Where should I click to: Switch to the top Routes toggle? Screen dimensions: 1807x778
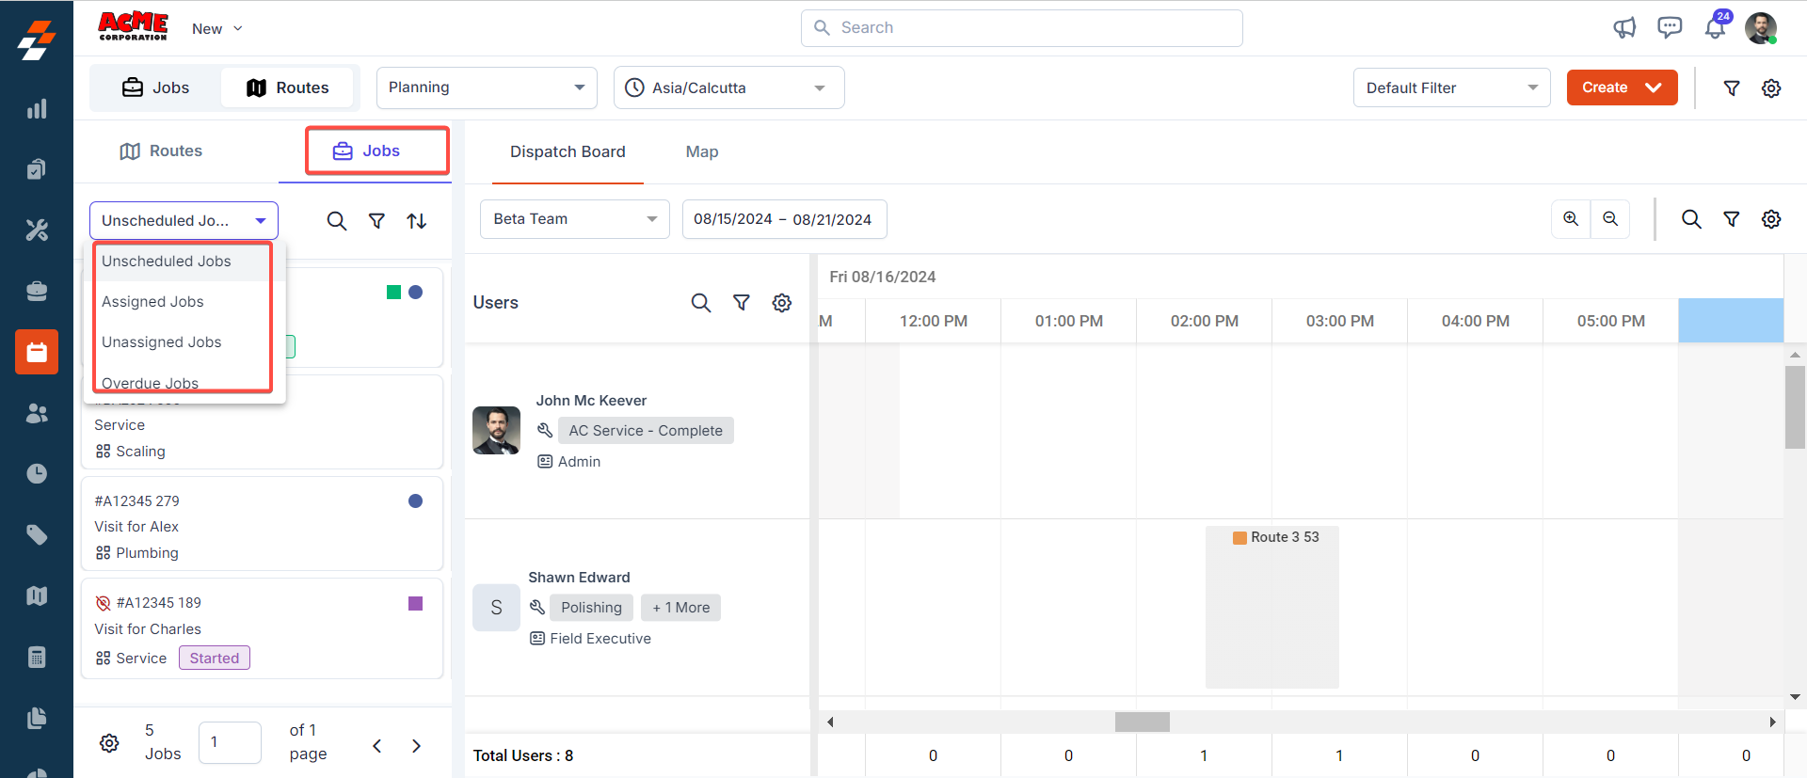[288, 87]
